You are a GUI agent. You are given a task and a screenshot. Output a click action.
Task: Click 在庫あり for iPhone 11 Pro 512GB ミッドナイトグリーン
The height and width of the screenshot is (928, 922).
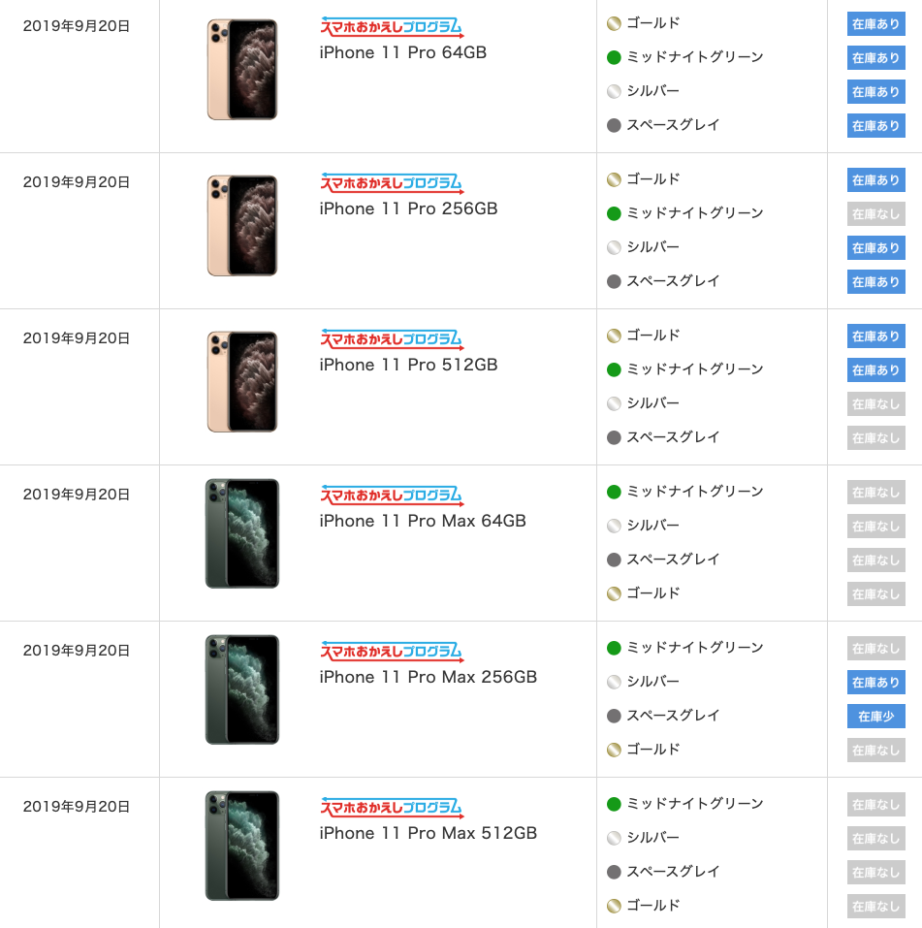tap(875, 369)
